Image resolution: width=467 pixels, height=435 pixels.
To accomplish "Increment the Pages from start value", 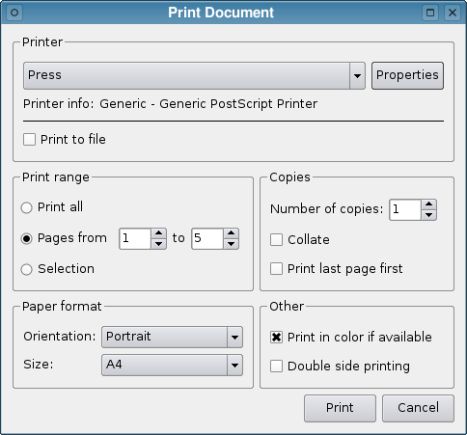I will click(158, 233).
